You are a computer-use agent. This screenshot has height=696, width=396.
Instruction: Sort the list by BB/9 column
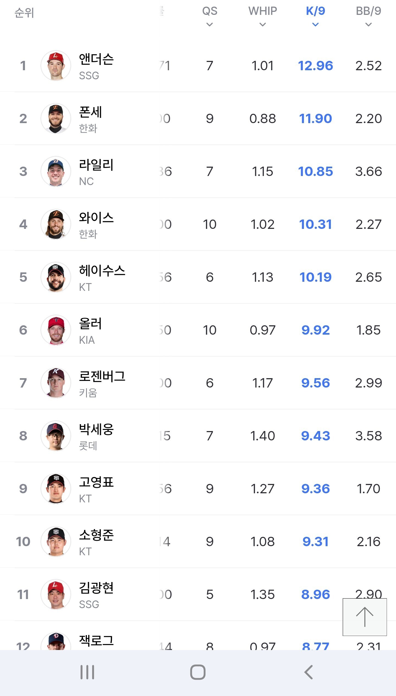point(368,16)
